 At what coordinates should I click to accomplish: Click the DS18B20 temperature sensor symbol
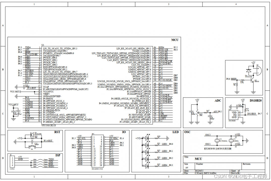tap(233, 115)
